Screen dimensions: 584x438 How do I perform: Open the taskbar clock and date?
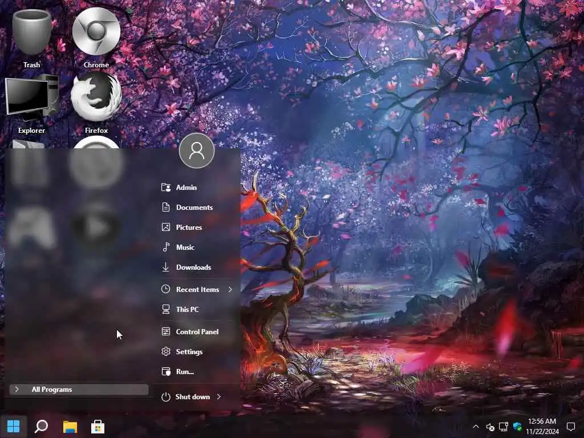click(542, 427)
